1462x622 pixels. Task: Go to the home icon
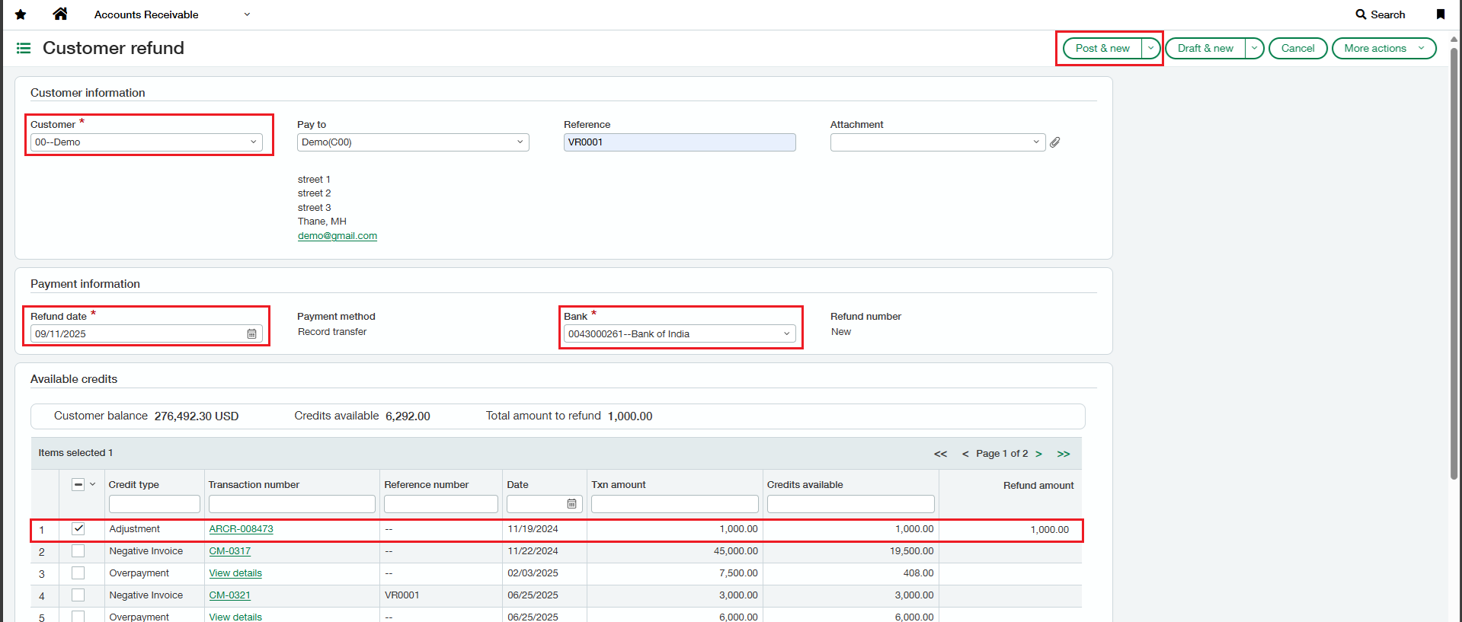point(60,14)
